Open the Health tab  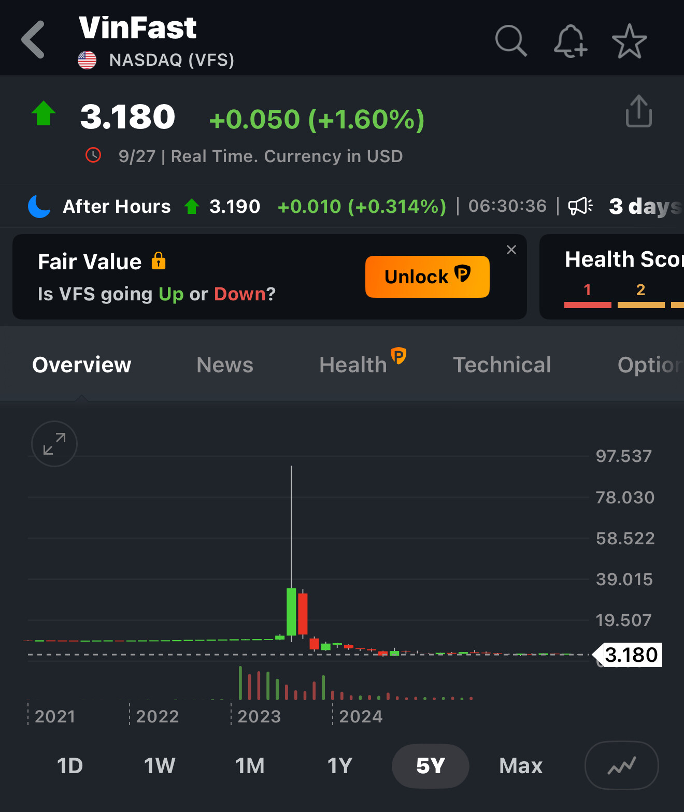pyautogui.click(x=362, y=361)
